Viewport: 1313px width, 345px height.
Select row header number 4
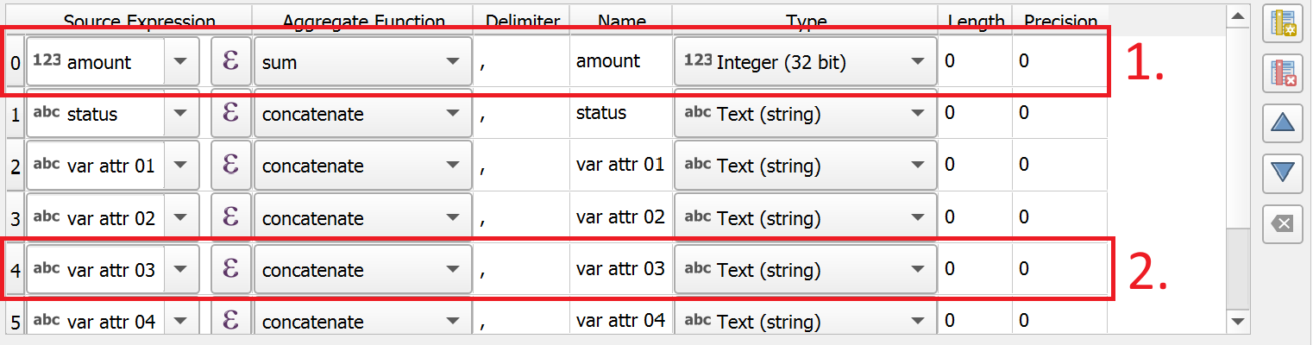coord(15,270)
